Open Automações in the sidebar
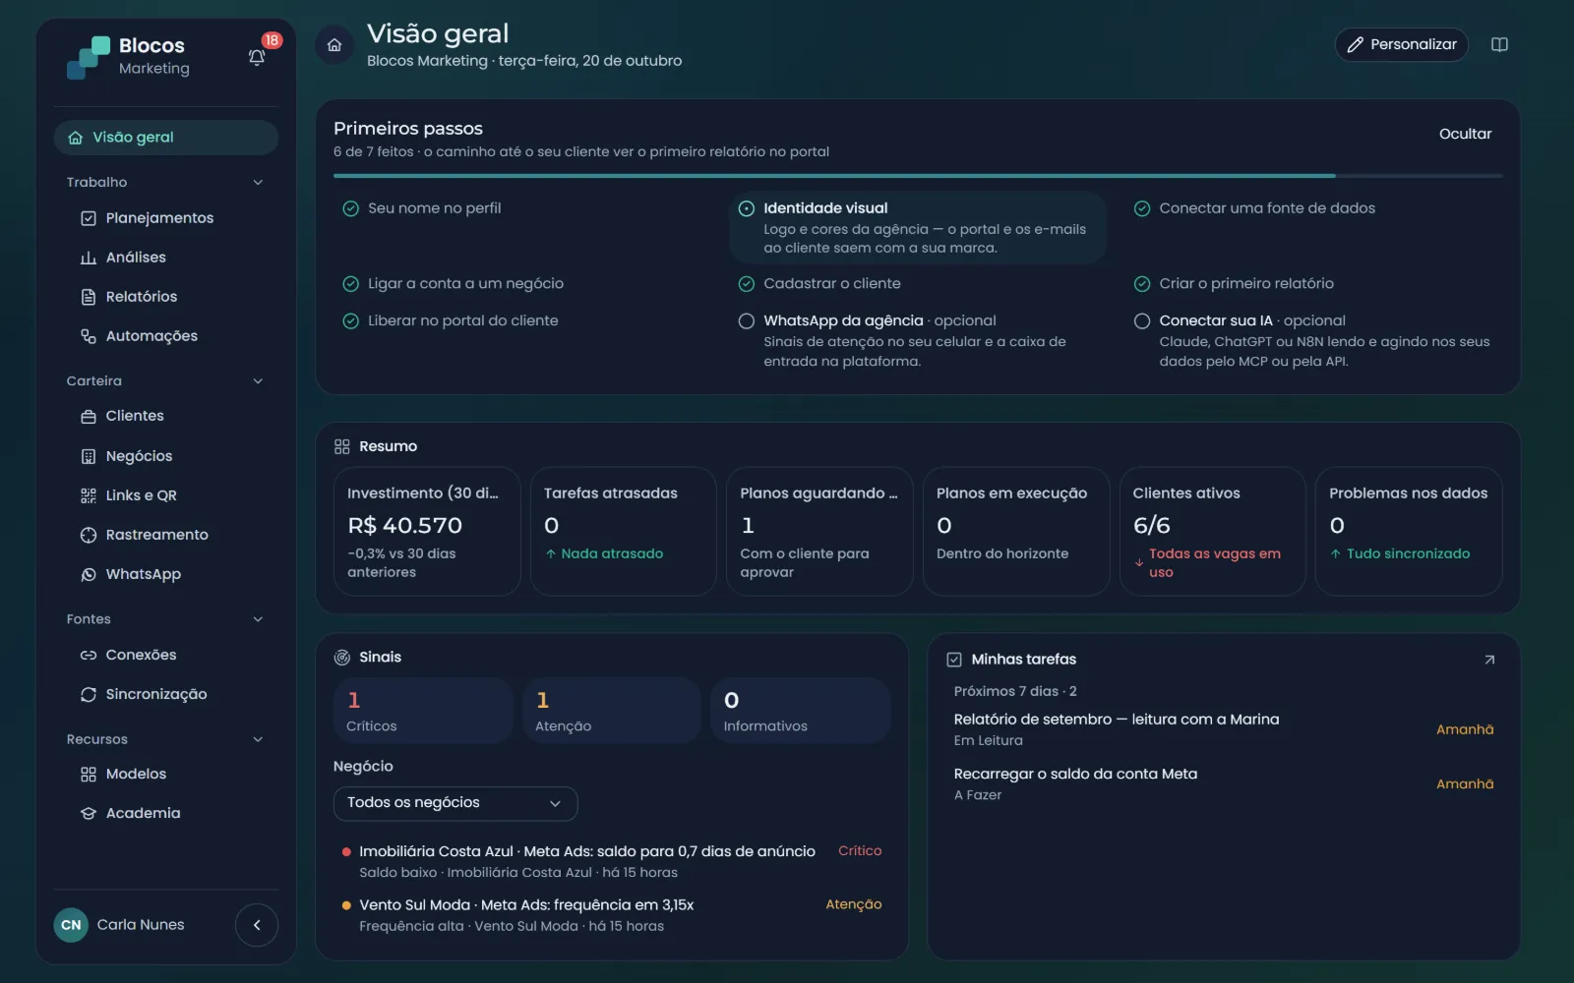 (165, 336)
